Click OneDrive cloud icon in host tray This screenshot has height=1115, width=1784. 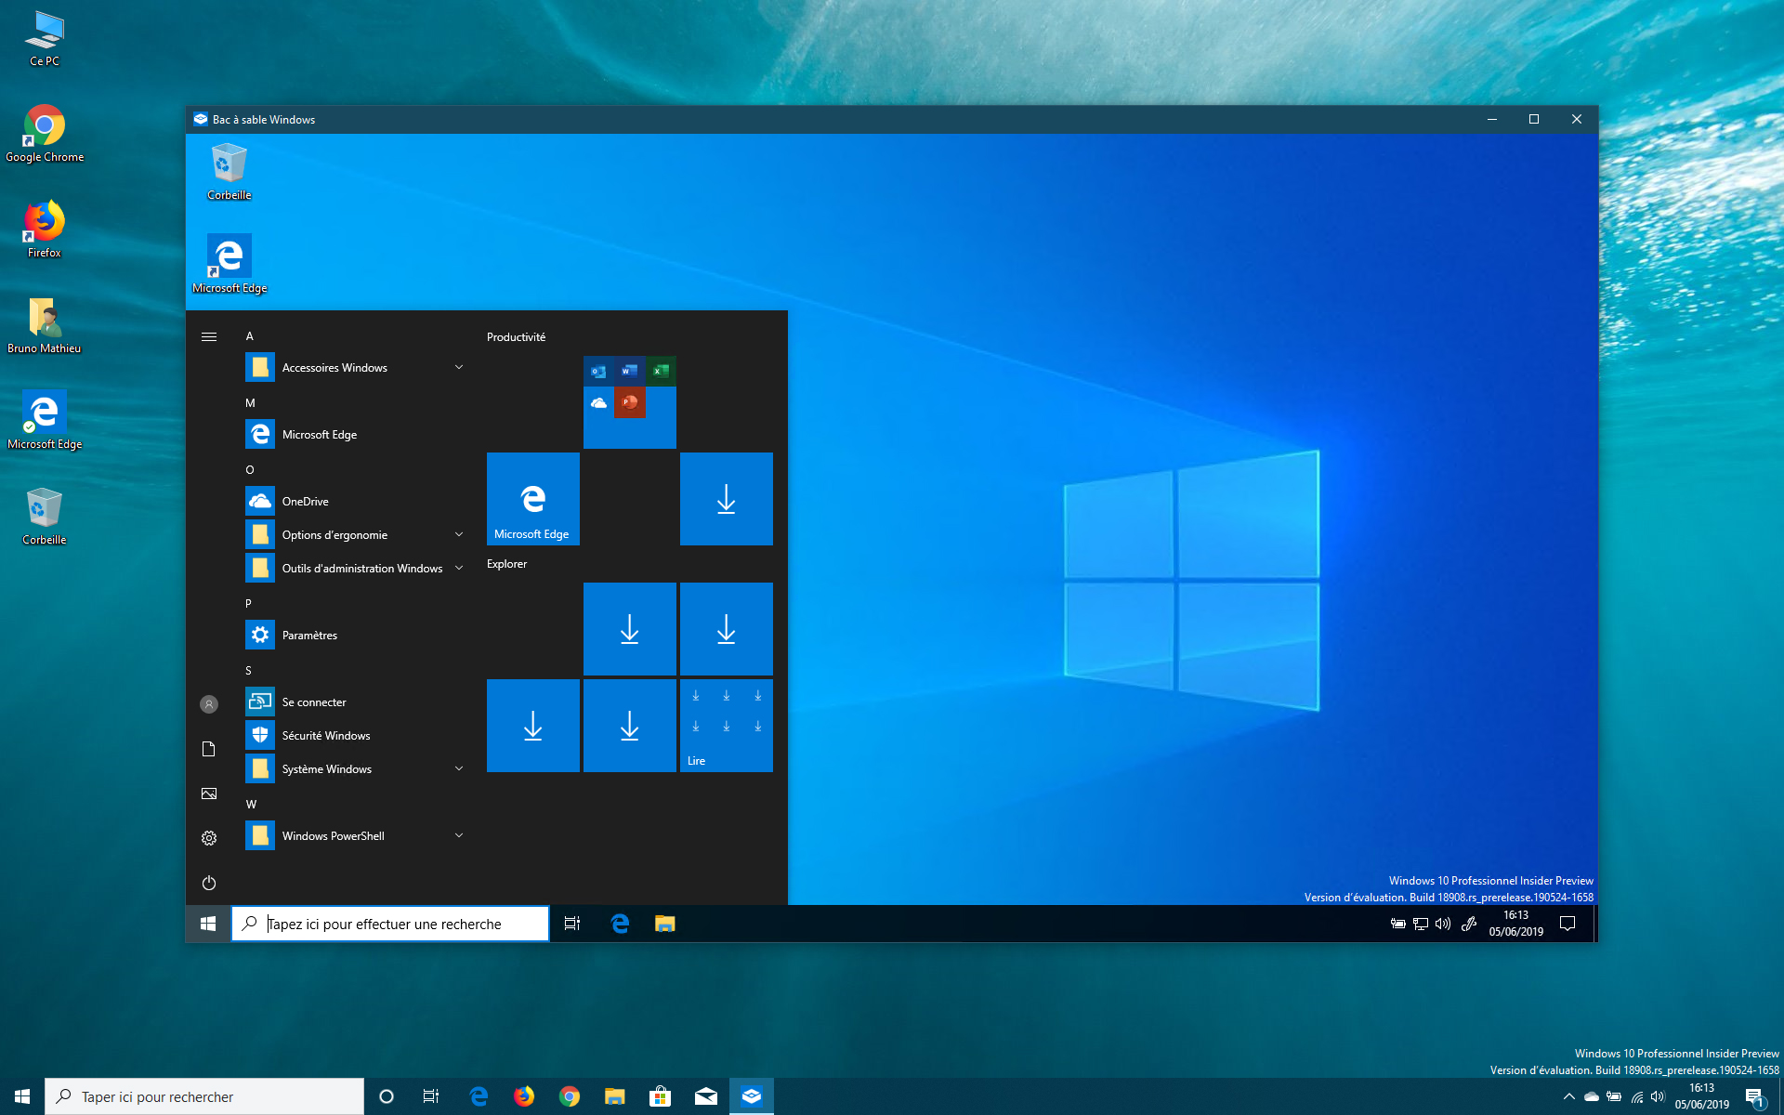[x=1592, y=1096]
